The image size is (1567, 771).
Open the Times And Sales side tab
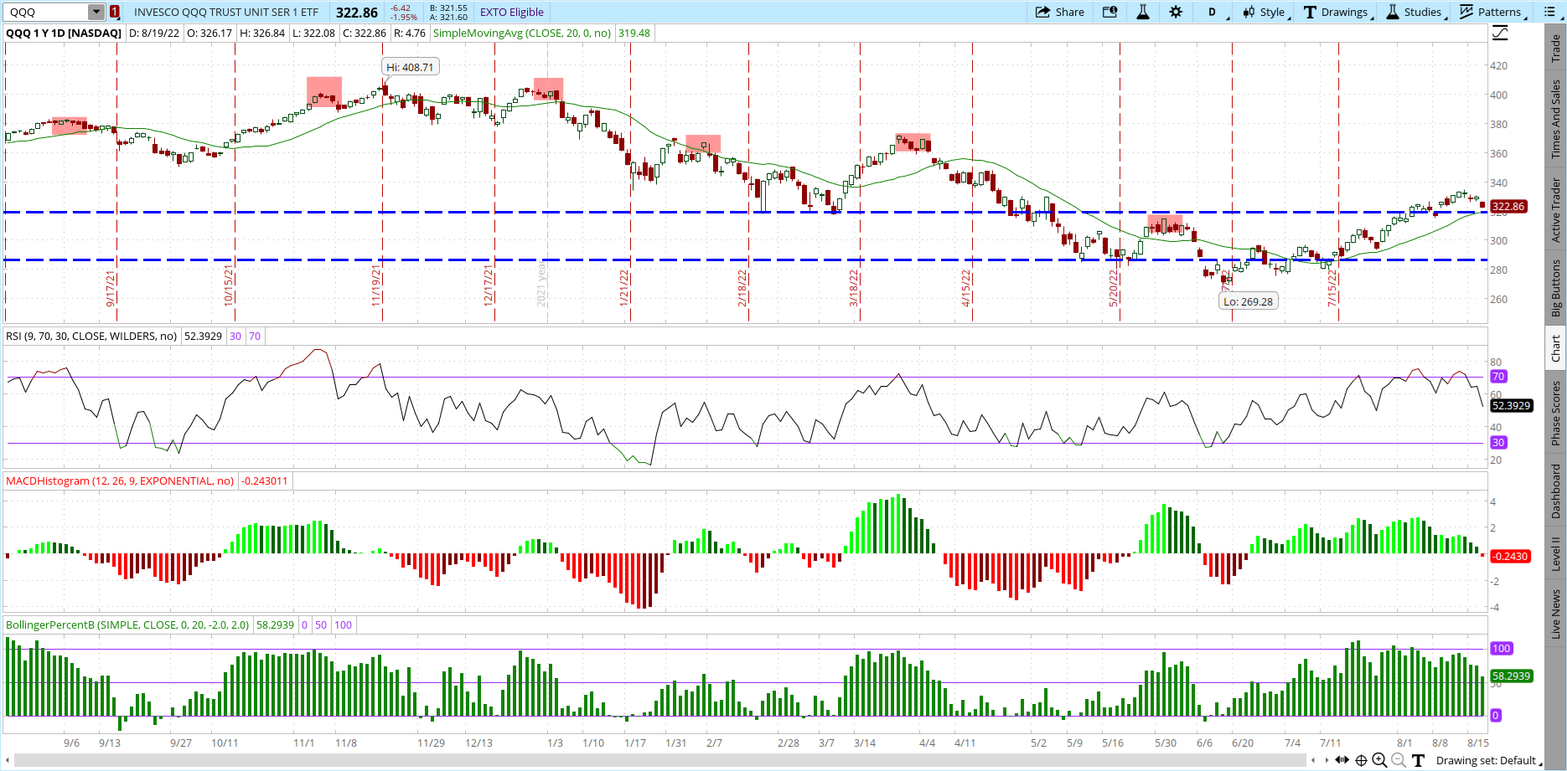(1556, 119)
